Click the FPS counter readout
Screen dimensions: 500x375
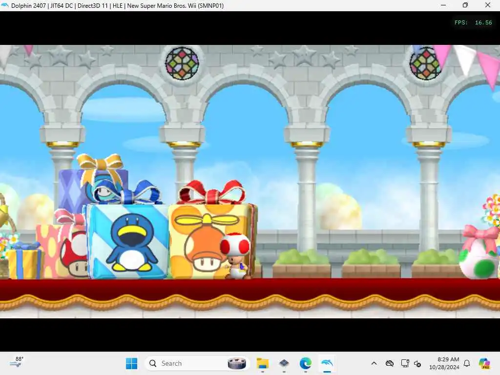473,22
